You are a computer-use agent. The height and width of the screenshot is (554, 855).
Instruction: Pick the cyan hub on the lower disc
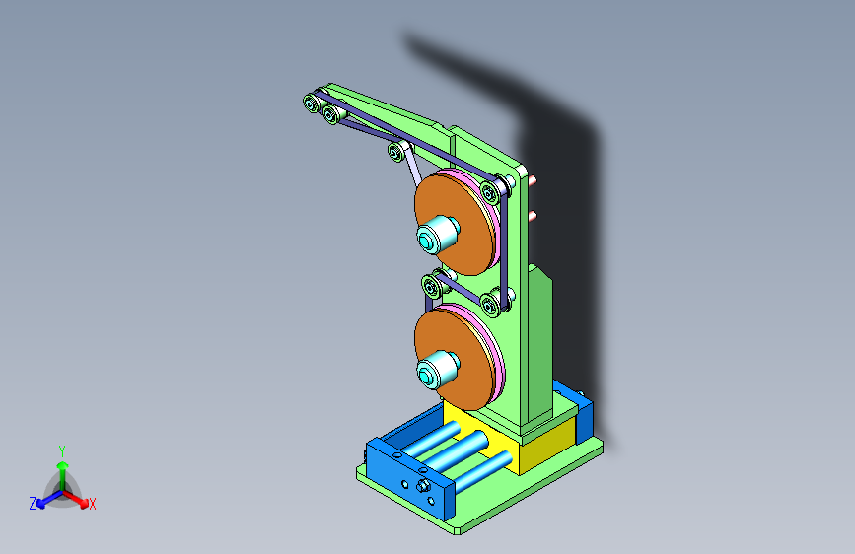click(437, 370)
